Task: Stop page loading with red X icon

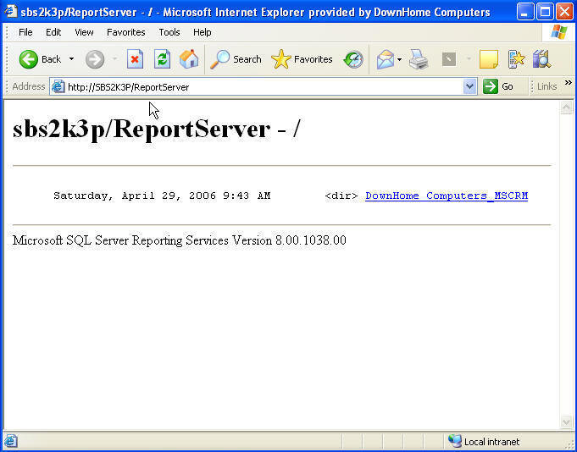Action: 135,59
